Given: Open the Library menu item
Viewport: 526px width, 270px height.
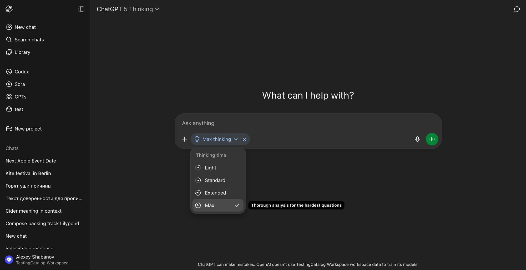Looking at the screenshot, I should pos(22,52).
